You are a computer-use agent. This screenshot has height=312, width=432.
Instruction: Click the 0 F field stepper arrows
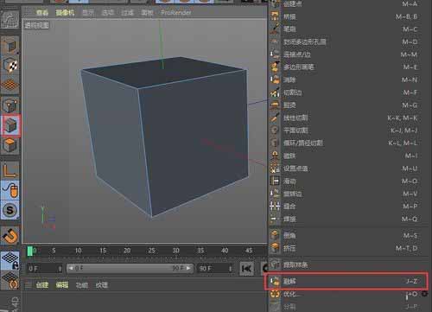tap(60, 269)
